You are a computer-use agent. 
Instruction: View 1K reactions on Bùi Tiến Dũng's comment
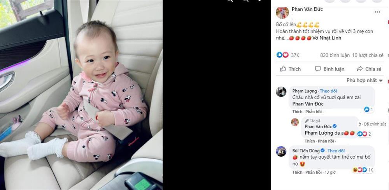pyautogui.click(x=363, y=170)
